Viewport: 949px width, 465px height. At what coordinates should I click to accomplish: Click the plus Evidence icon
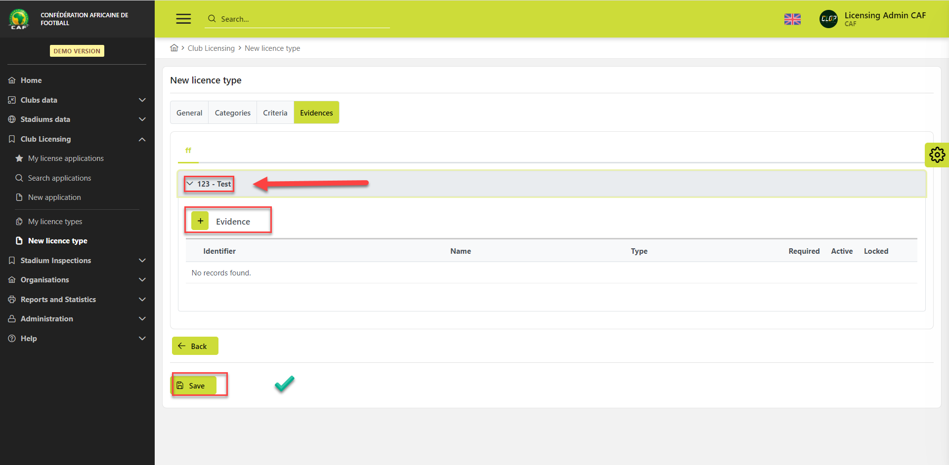point(200,221)
